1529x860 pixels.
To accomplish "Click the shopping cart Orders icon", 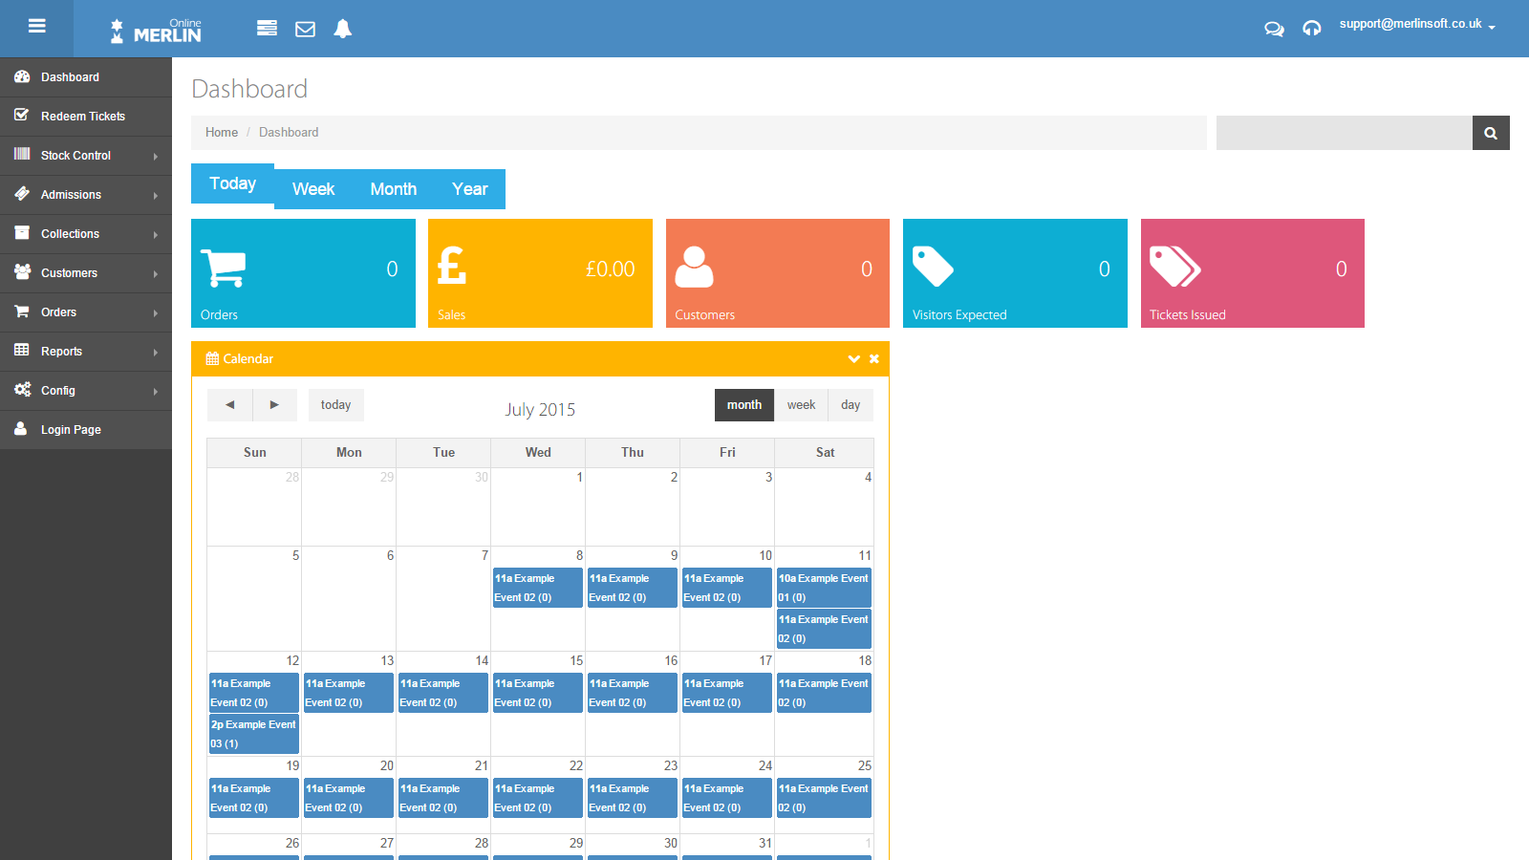I will pyautogui.click(x=224, y=269).
